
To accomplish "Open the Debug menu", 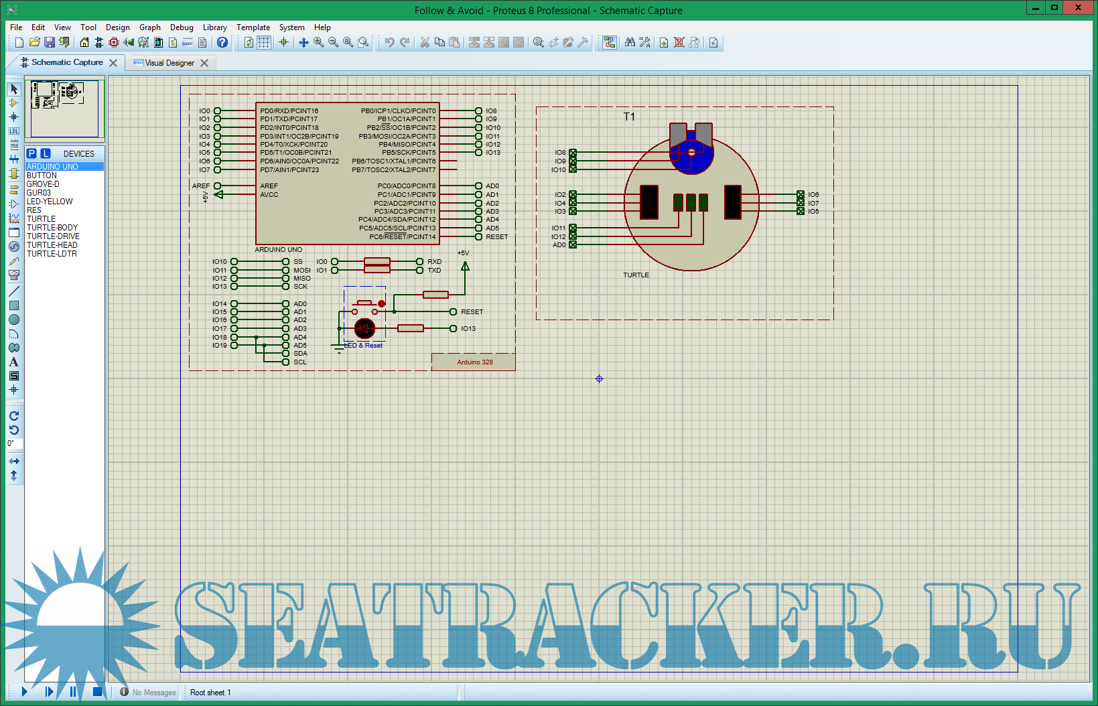I will pos(182,27).
